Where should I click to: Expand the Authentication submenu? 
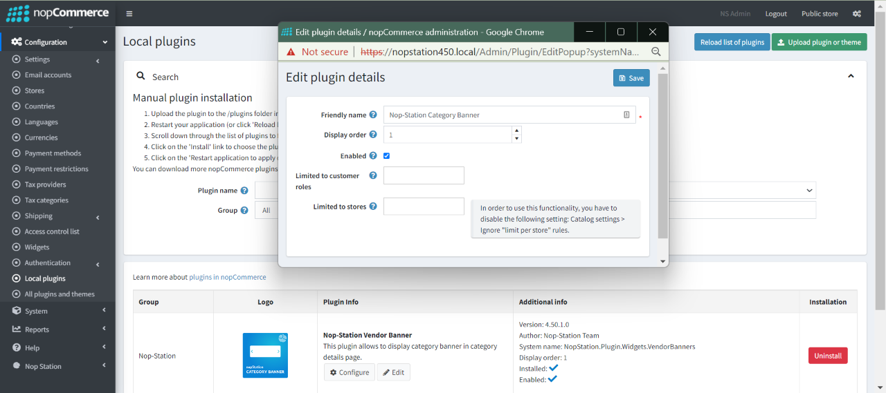point(57,263)
